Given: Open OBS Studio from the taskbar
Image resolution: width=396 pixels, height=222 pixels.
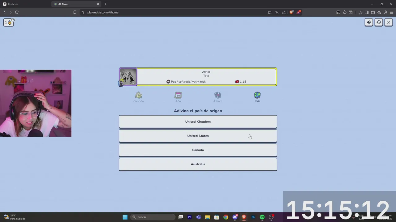Looking at the screenshot, I should 271,217.
